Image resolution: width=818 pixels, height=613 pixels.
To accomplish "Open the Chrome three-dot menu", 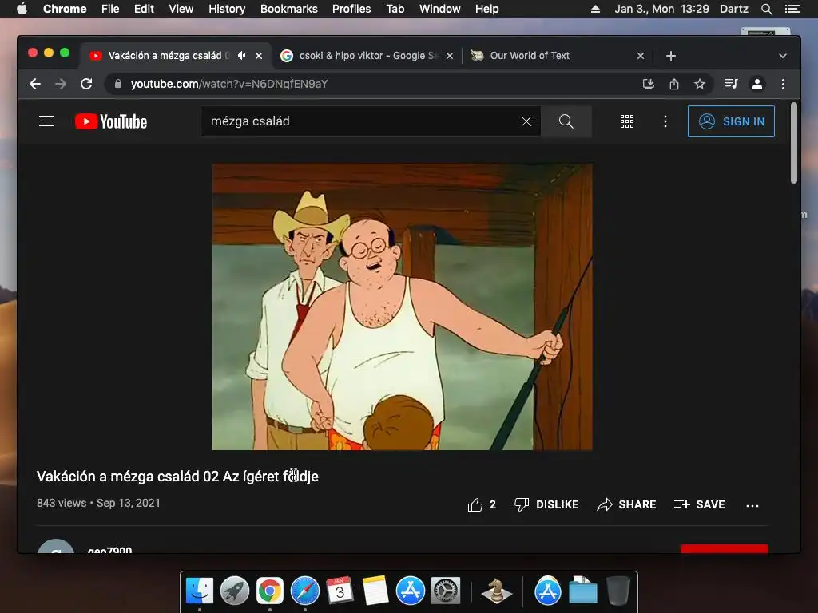I will click(783, 84).
